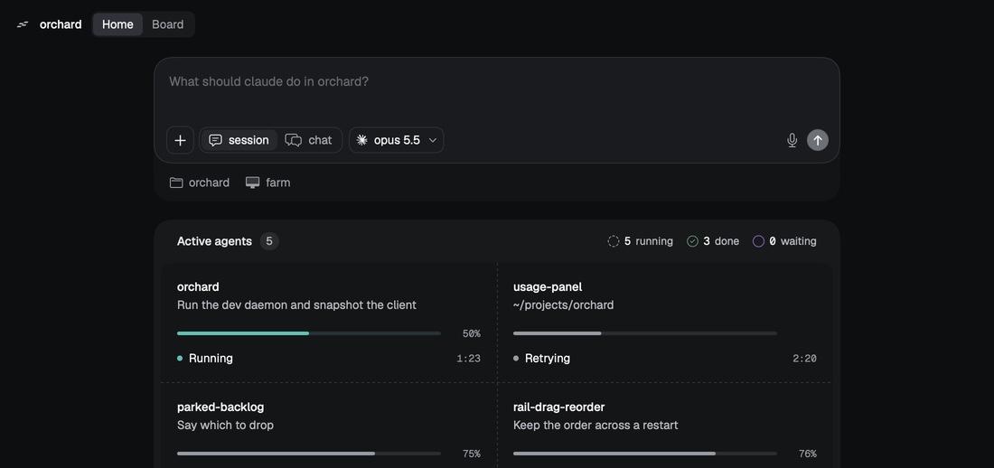Open the orchard agent card title
Screen dimensions: 994x468
tap(198, 286)
